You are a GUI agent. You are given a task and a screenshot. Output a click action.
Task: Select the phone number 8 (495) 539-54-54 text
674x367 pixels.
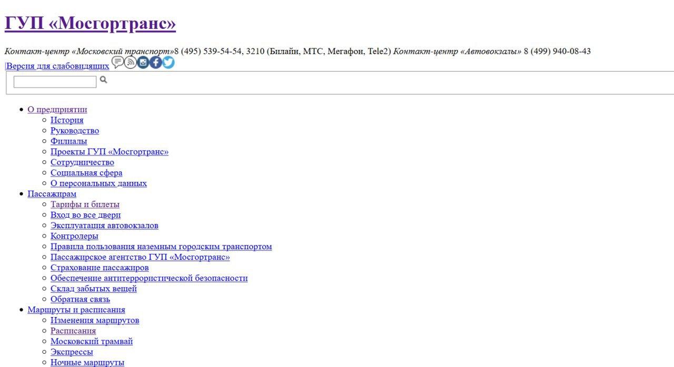[208, 51]
